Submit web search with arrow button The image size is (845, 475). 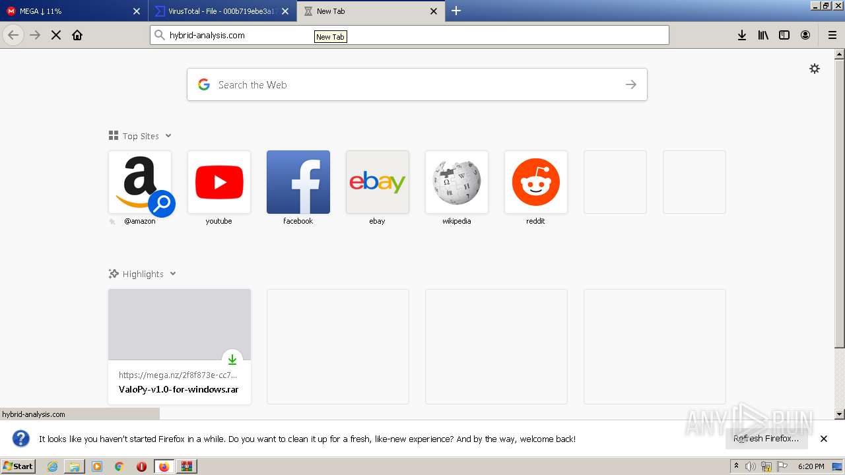click(x=631, y=84)
